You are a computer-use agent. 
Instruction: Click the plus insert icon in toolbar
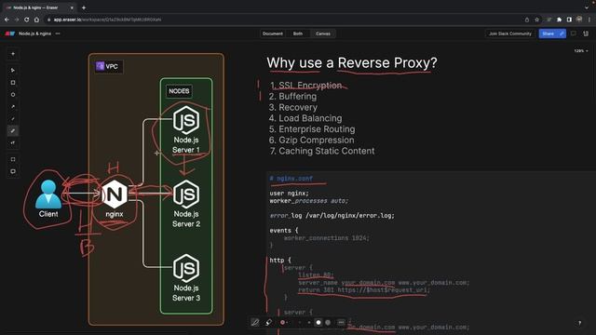[13, 54]
